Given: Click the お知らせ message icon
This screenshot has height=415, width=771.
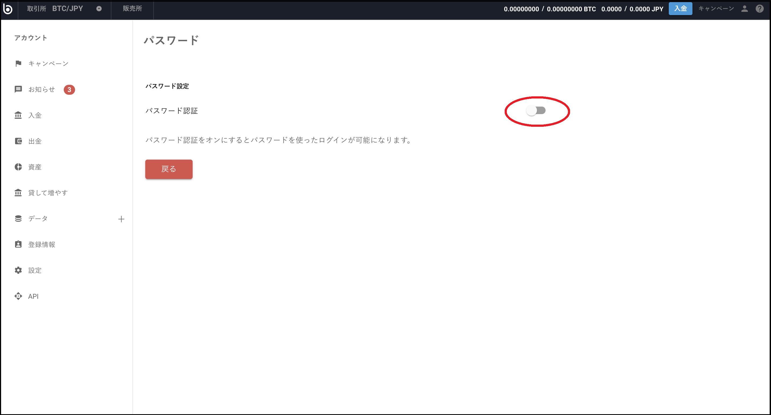Looking at the screenshot, I should (18, 89).
